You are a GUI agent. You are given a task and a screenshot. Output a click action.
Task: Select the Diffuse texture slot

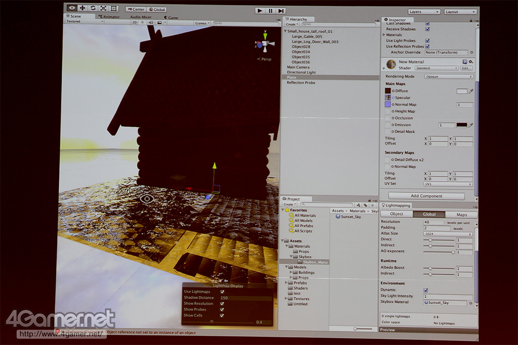388,91
